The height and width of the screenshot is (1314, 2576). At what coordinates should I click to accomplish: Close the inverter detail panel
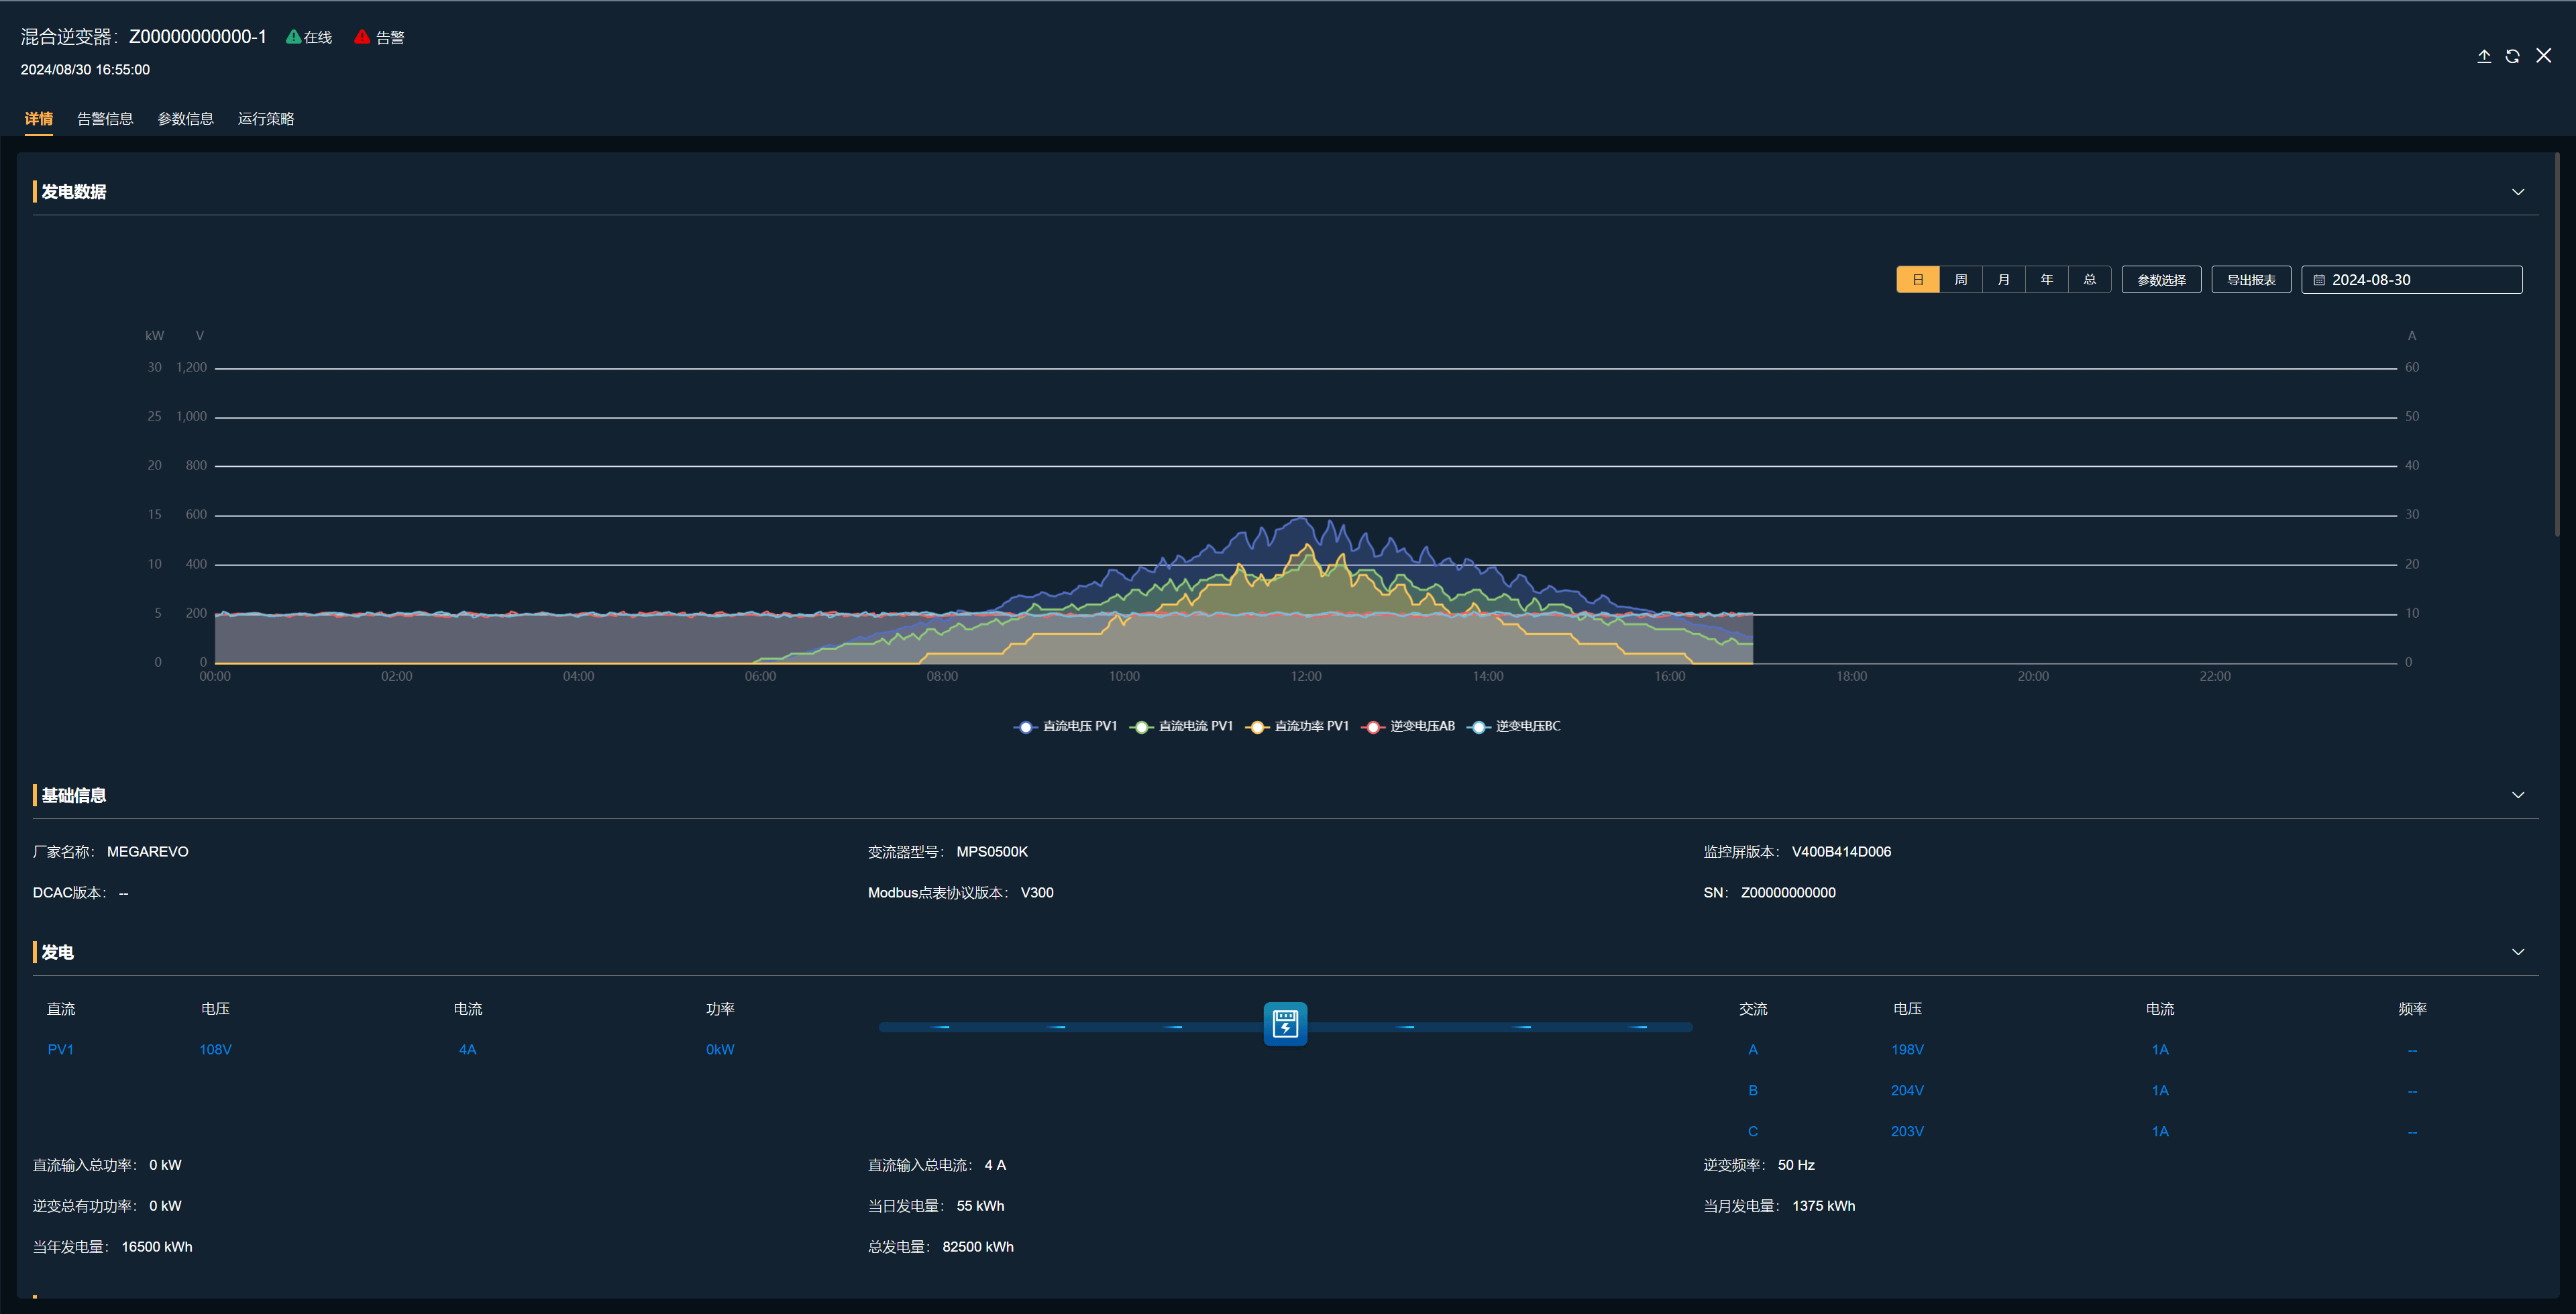pyautogui.click(x=2543, y=56)
